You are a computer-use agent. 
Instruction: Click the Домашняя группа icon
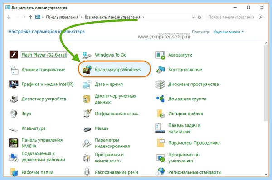(x=160, y=99)
